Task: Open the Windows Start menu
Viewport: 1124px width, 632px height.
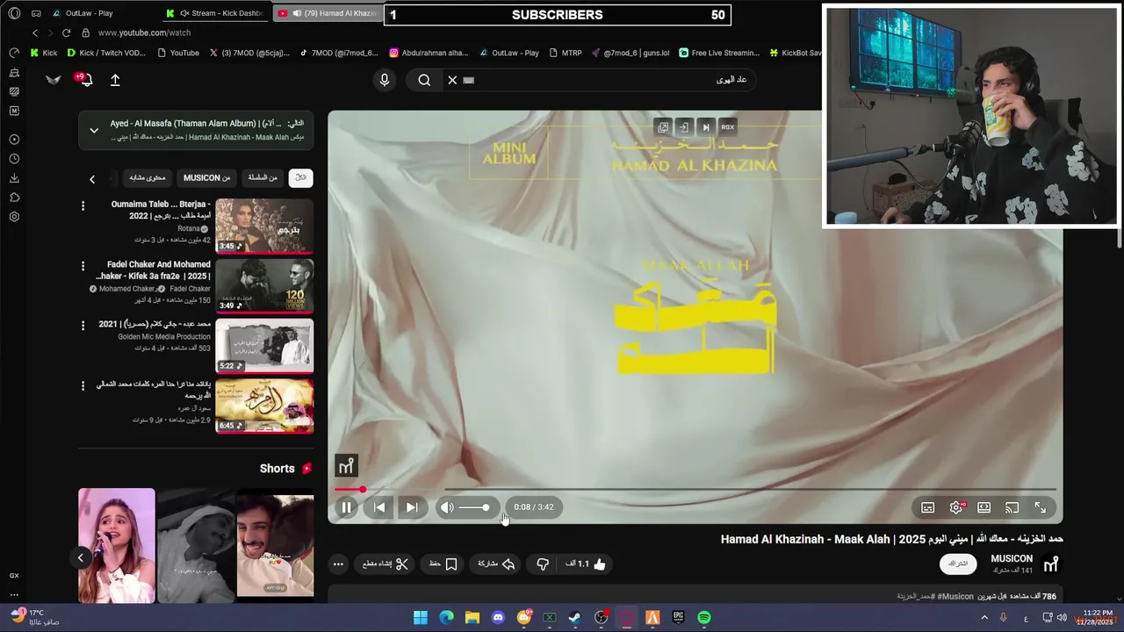Action: pyautogui.click(x=421, y=618)
